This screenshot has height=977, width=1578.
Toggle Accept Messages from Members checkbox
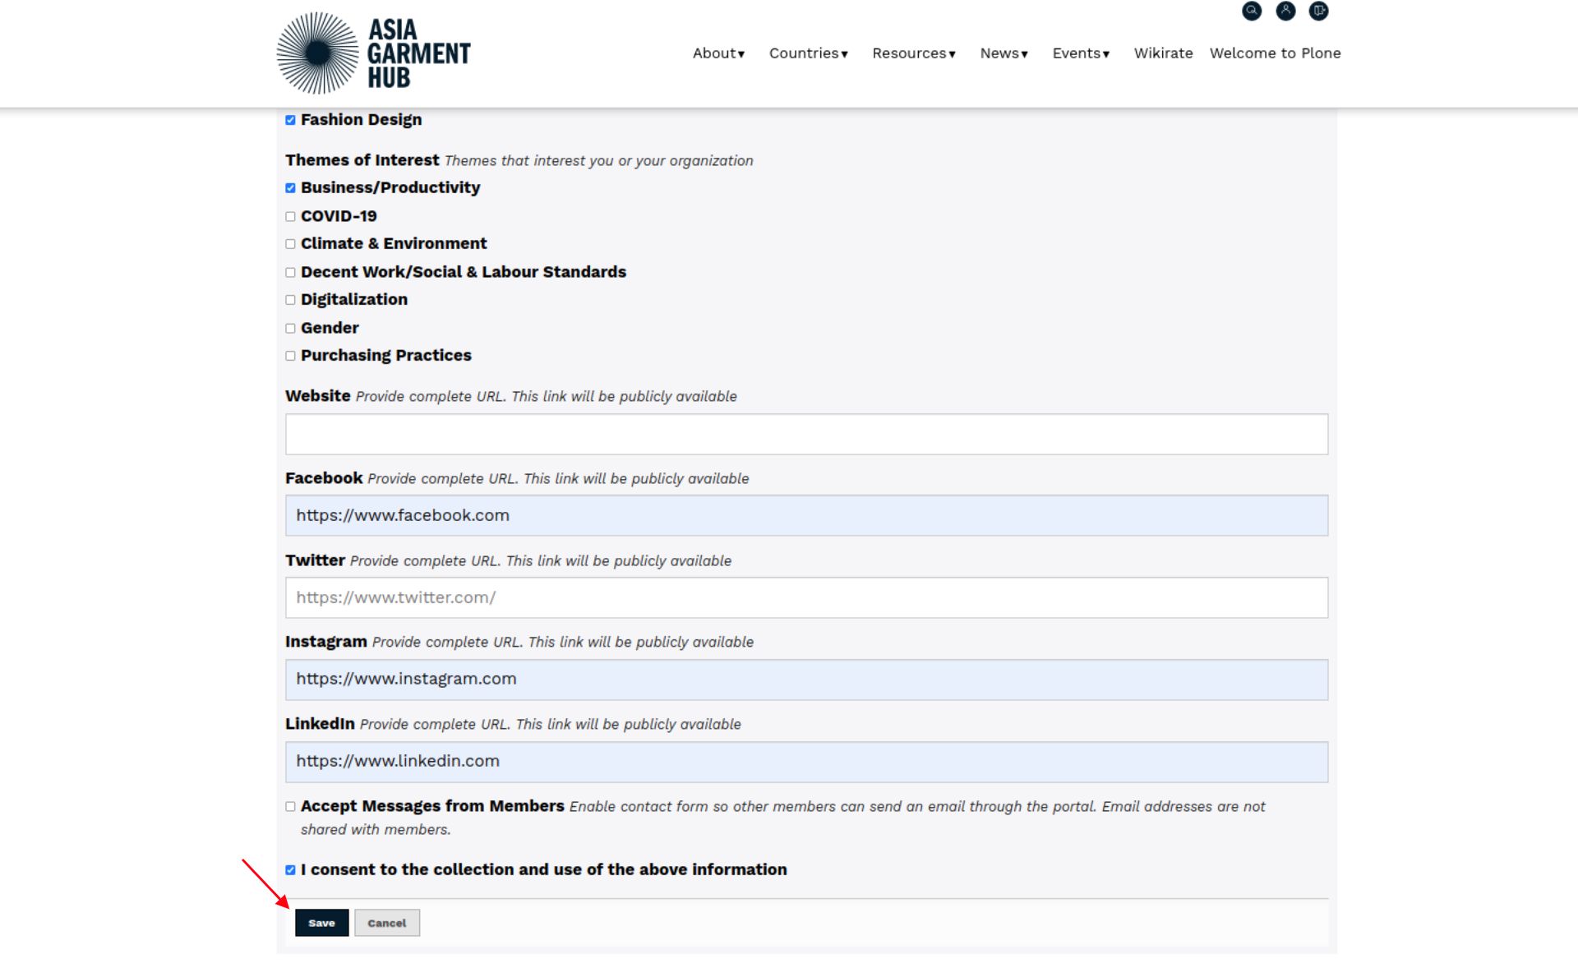coord(290,807)
